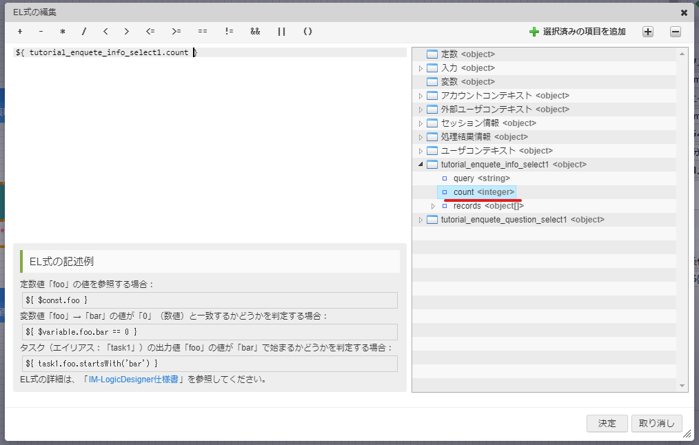Insert the less-than operator
This screenshot has width=699, height=445.
[x=105, y=31]
